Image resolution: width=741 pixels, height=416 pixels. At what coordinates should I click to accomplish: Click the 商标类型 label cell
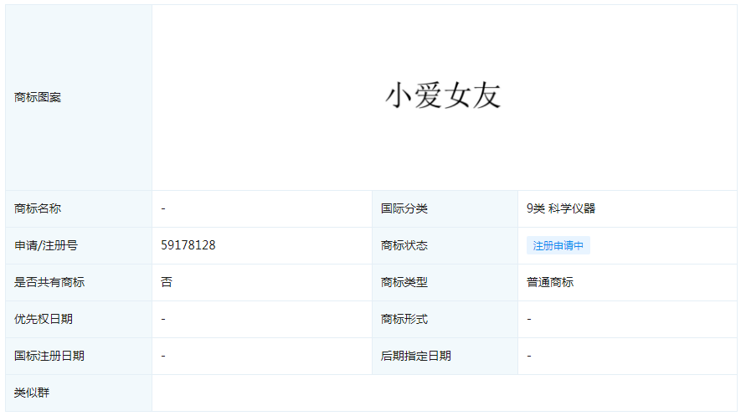445,282
